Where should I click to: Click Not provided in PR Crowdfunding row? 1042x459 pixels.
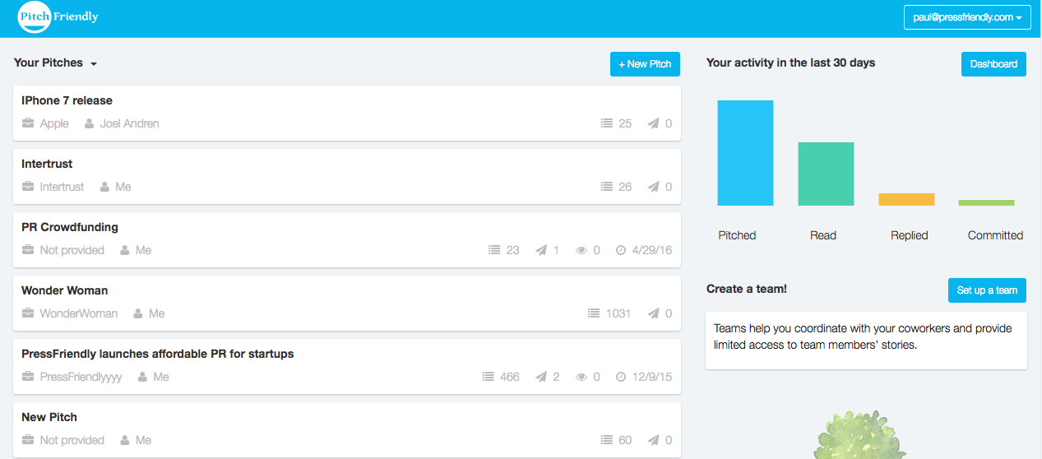(x=72, y=250)
